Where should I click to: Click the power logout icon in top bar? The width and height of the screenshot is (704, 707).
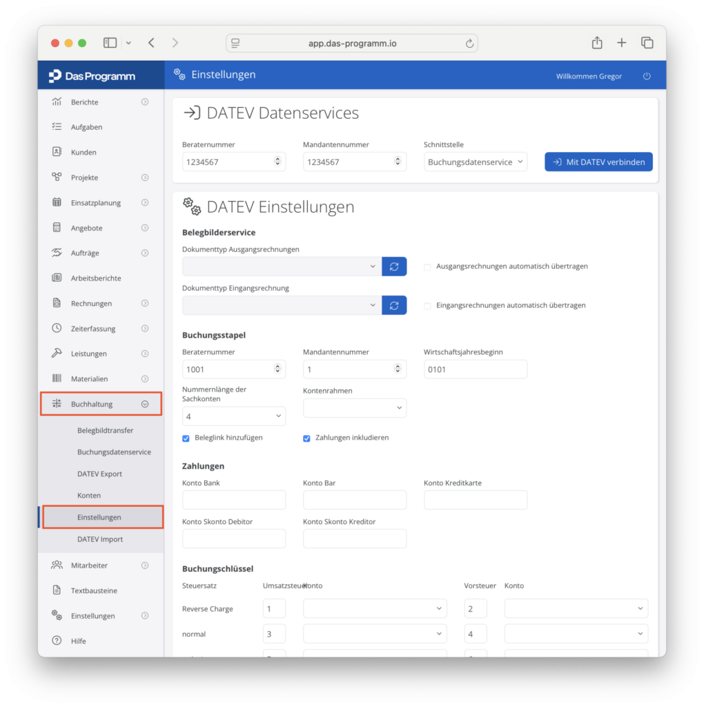(x=646, y=76)
